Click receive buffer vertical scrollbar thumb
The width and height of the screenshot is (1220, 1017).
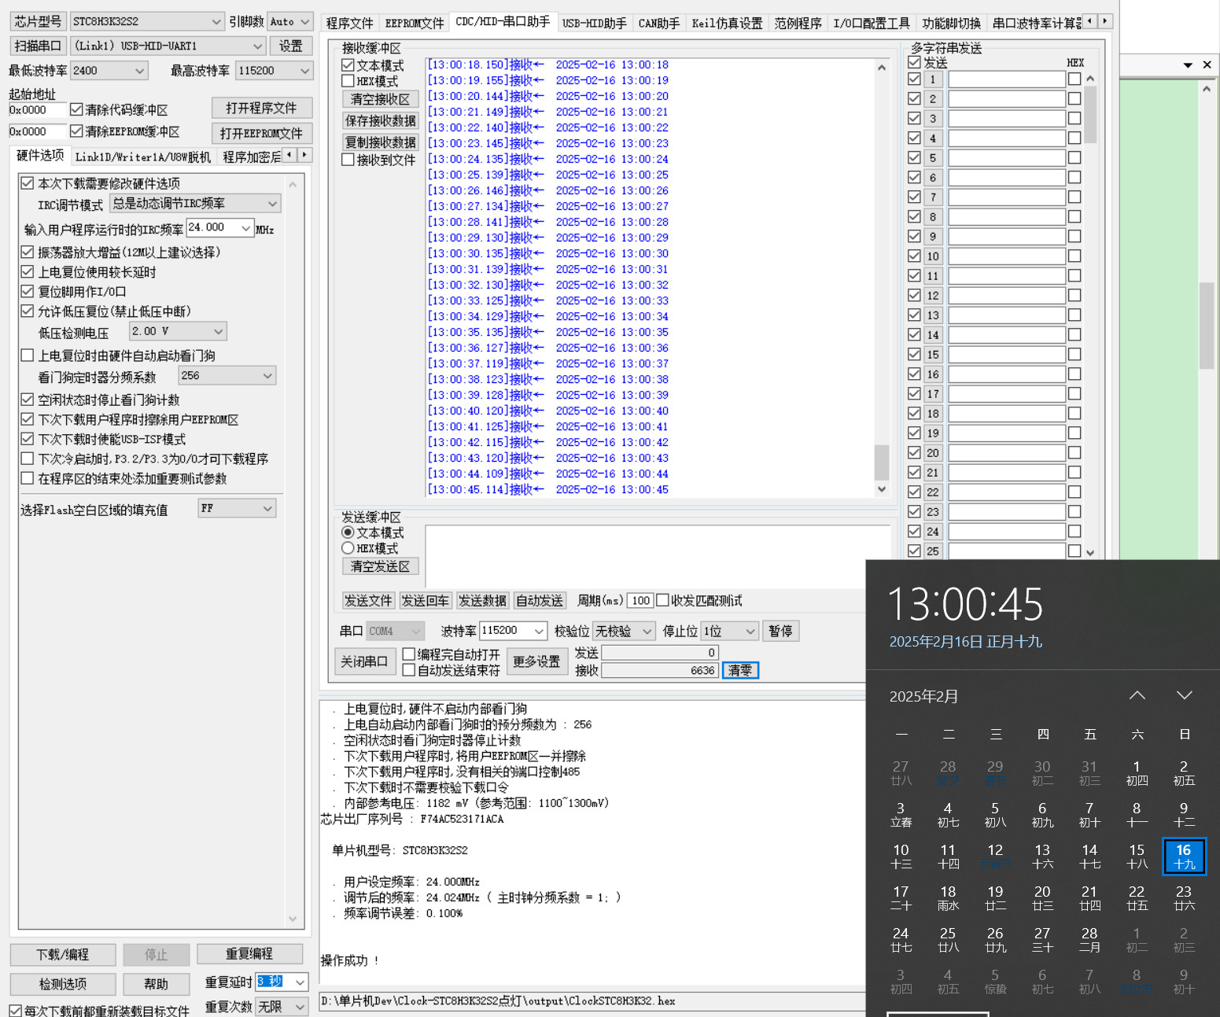pos(882,462)
